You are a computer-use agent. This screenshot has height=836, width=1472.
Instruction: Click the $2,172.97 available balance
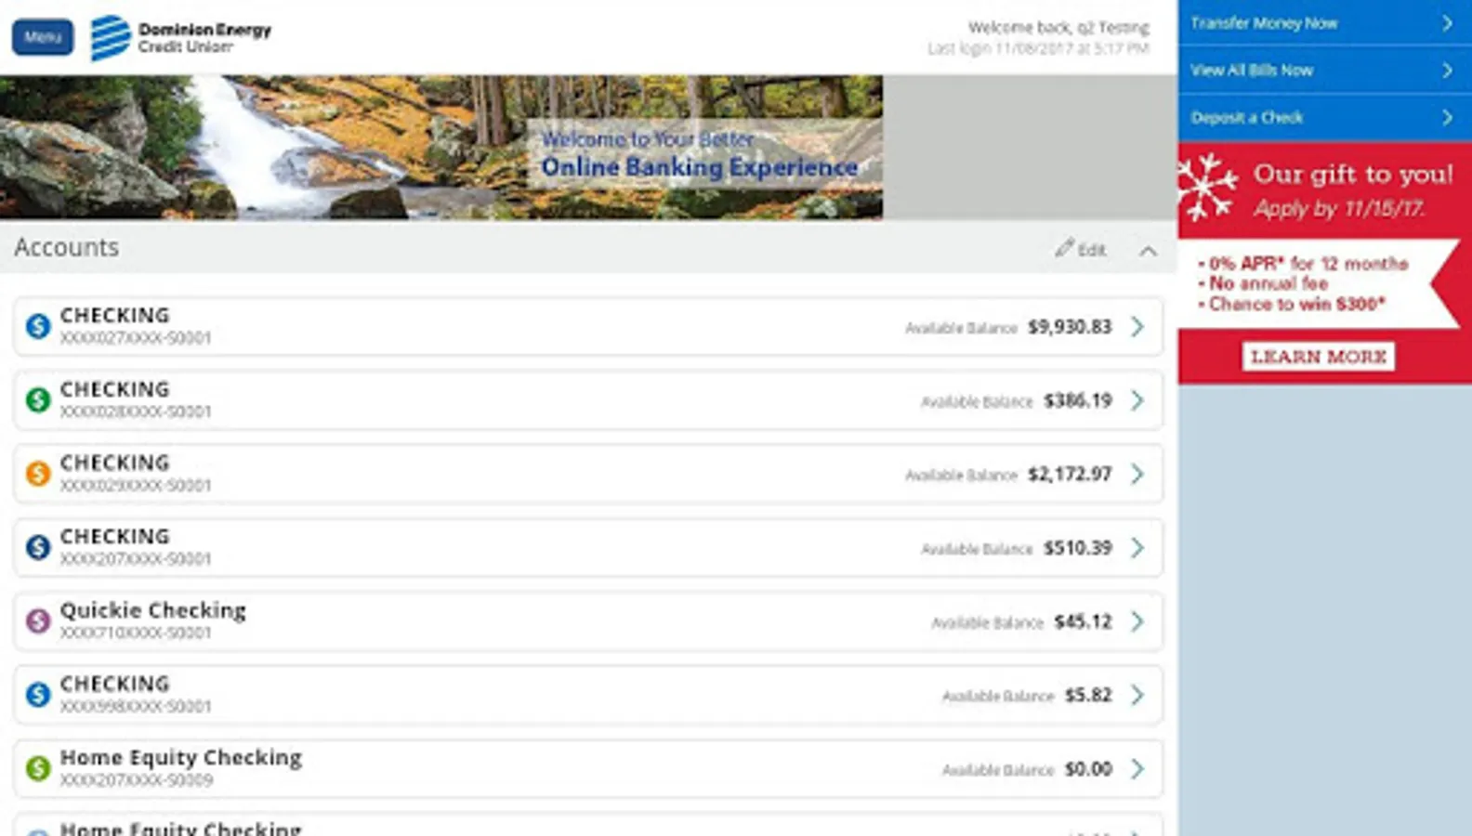point(1070,474)
